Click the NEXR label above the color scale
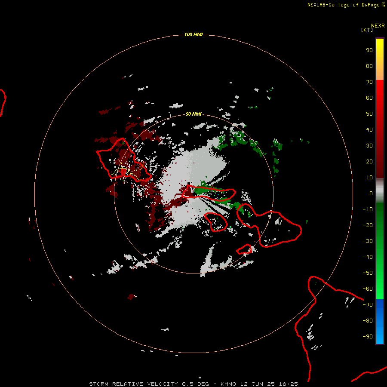Image resolution: width=387 pixels, height=387 pixels. (x=378, y=26)
